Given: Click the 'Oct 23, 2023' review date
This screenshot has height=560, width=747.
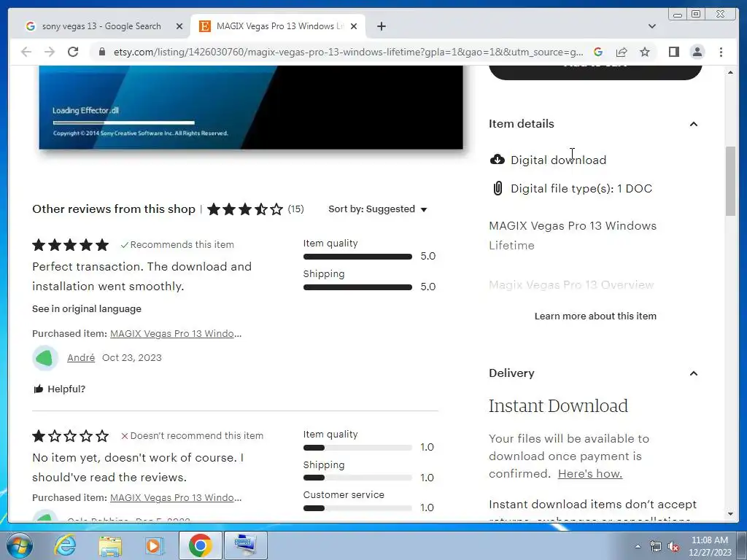Looking at the screenshot, I should pos(132,357).
